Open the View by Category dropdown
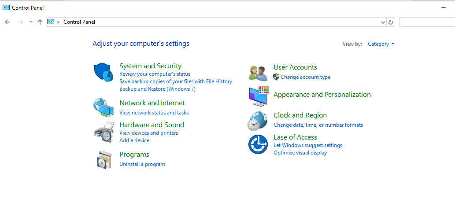This screenshot has width=455, height=206. click(x=381, y=44)
